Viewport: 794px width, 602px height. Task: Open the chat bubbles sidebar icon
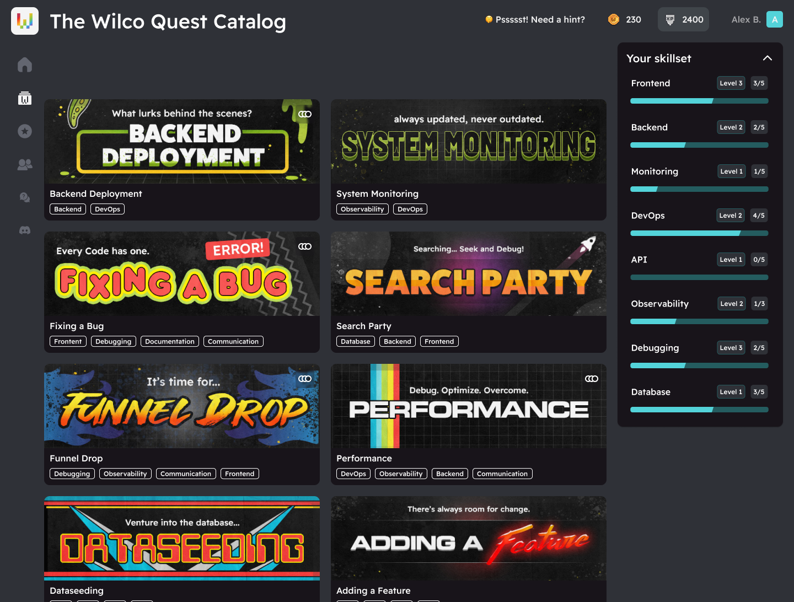click(25, 197)
